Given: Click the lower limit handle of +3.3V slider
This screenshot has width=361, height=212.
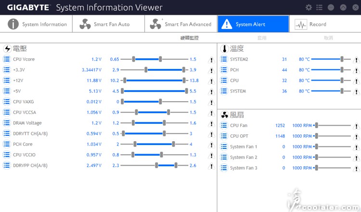Looking at the screenshot, I should (x=146, y=70).
